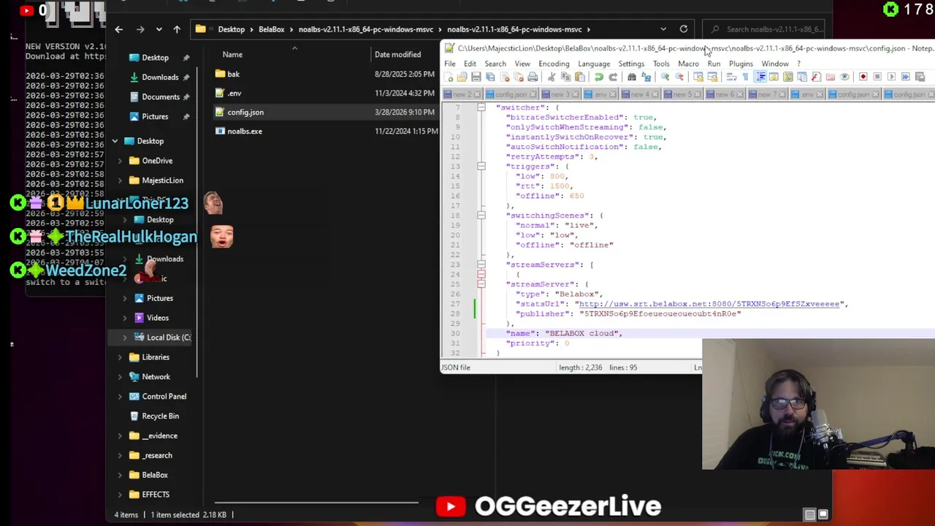Collapse the "streamServers" fold marker on line 23
The width and height of the screenshot is (935, 526).
pyautogui.click(x=481, y=264)
